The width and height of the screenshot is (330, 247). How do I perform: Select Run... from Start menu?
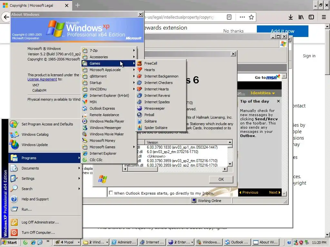[x=44, y=209]
